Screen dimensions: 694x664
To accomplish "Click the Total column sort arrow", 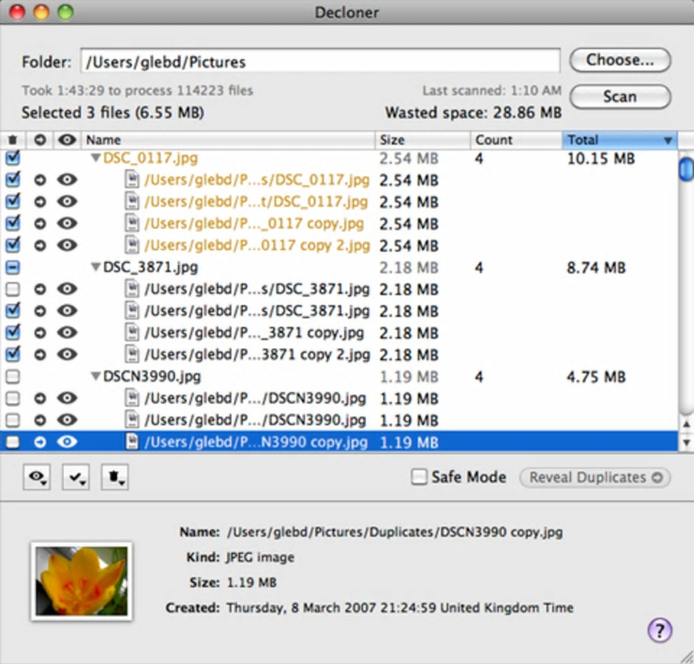I will [668, 141].
